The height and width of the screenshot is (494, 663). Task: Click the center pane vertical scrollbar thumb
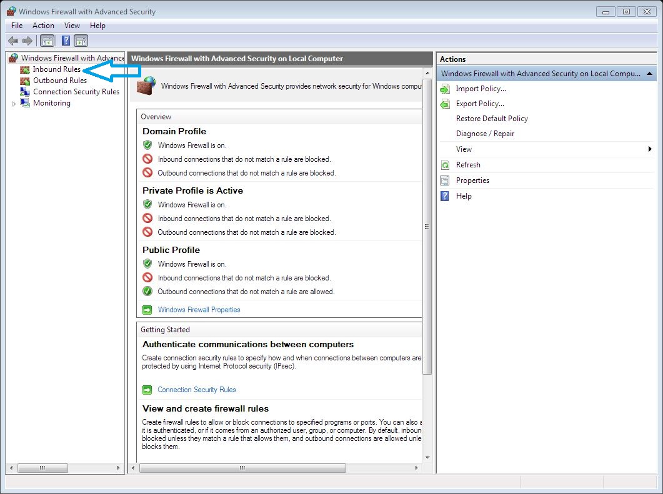click(427, 227)
